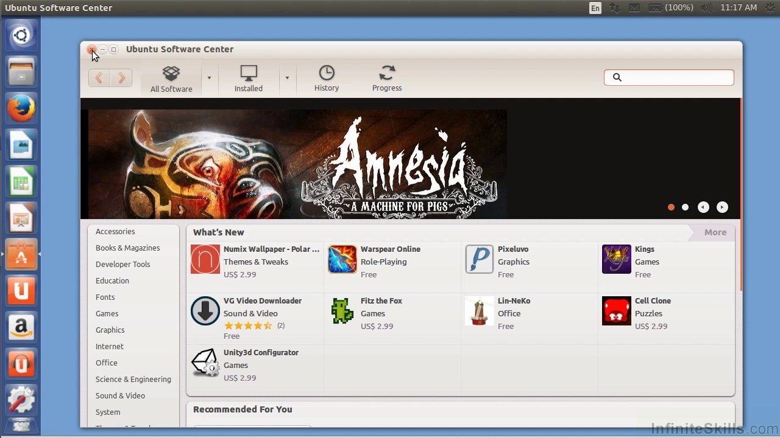Click the Cell Clone app icon
The height and width of the screenshot is (438, 780).
pos(617,311)
